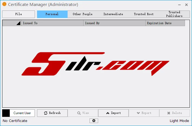The image size is (192, 126).
Task: Switch to the Other People tab
Action: coord(83,14)
